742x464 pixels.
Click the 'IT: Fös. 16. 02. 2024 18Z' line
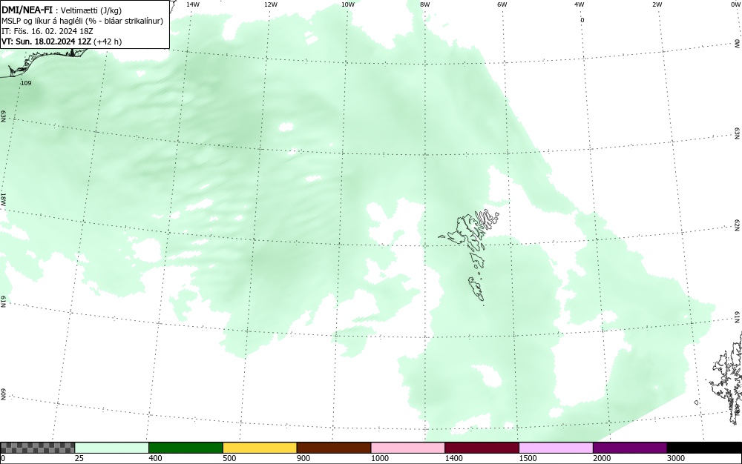pyautogui.click(x=47, y=31)
